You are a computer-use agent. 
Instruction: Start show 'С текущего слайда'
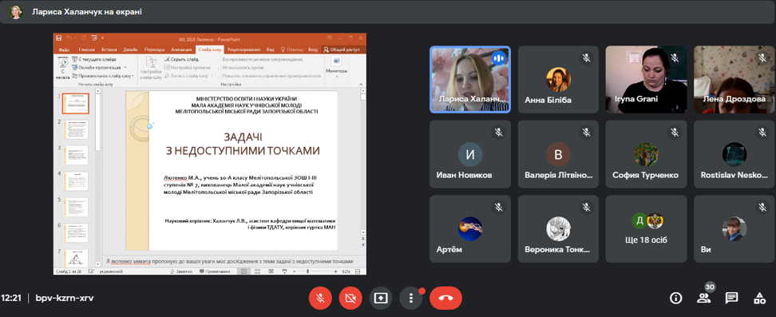[x=94, y=59]
